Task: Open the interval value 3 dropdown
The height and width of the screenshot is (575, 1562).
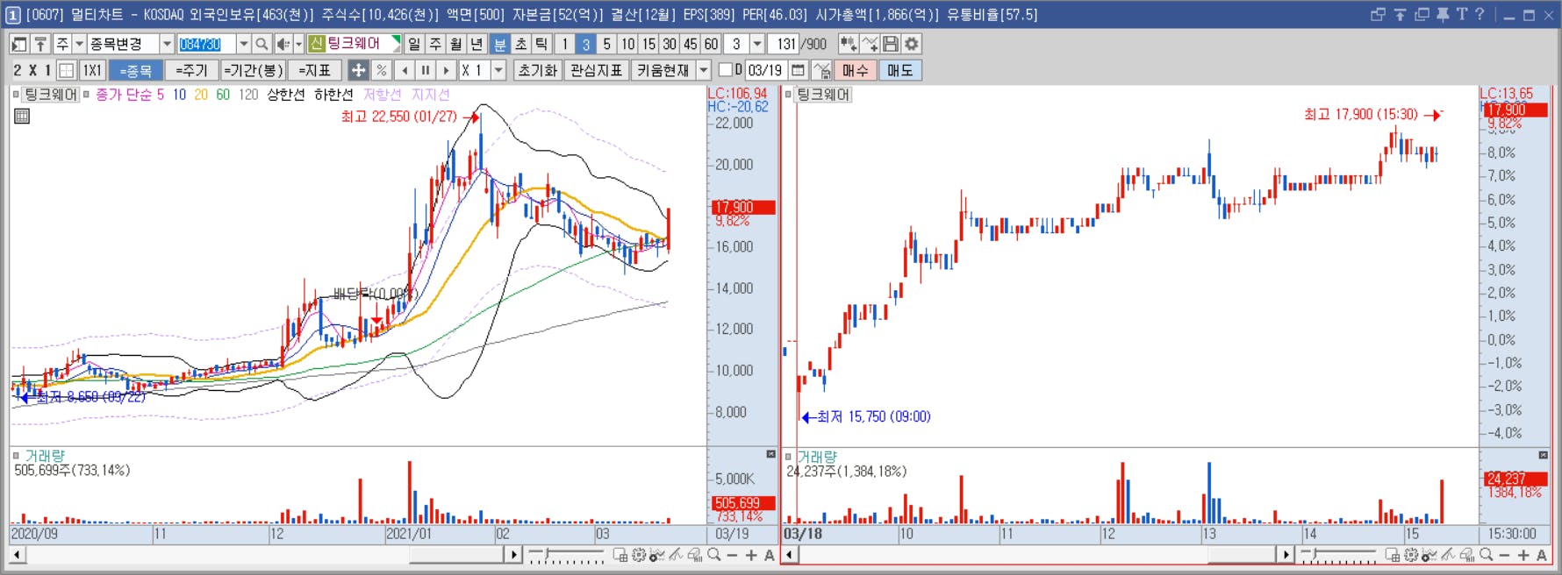Action: pos(757,44)
